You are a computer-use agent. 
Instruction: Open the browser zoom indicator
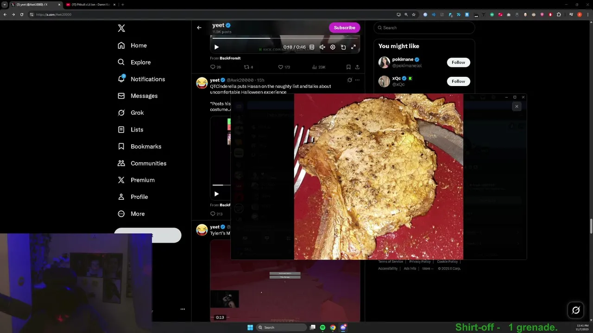[406, 14]
